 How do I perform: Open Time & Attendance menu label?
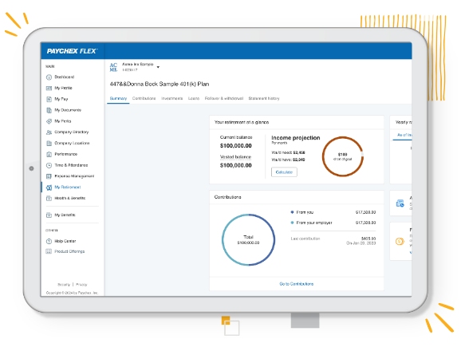point(71,165)
